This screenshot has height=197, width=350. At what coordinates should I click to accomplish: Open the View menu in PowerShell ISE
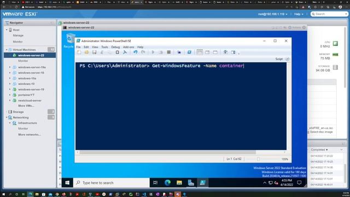pyautogui.click(x=95, y=47)
